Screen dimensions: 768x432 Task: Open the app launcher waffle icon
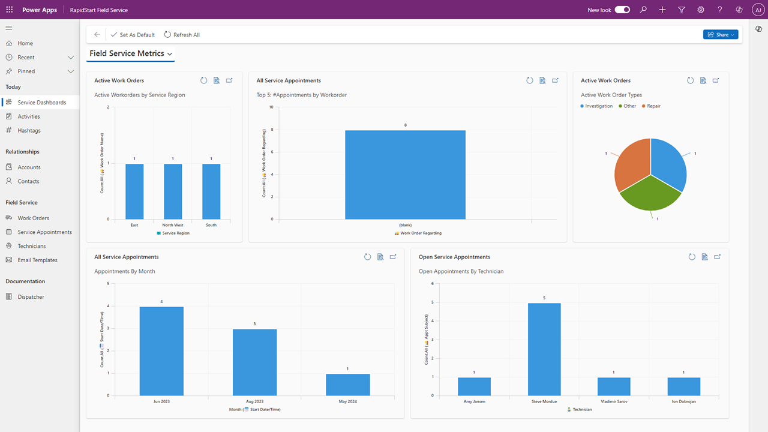point(9,10)
